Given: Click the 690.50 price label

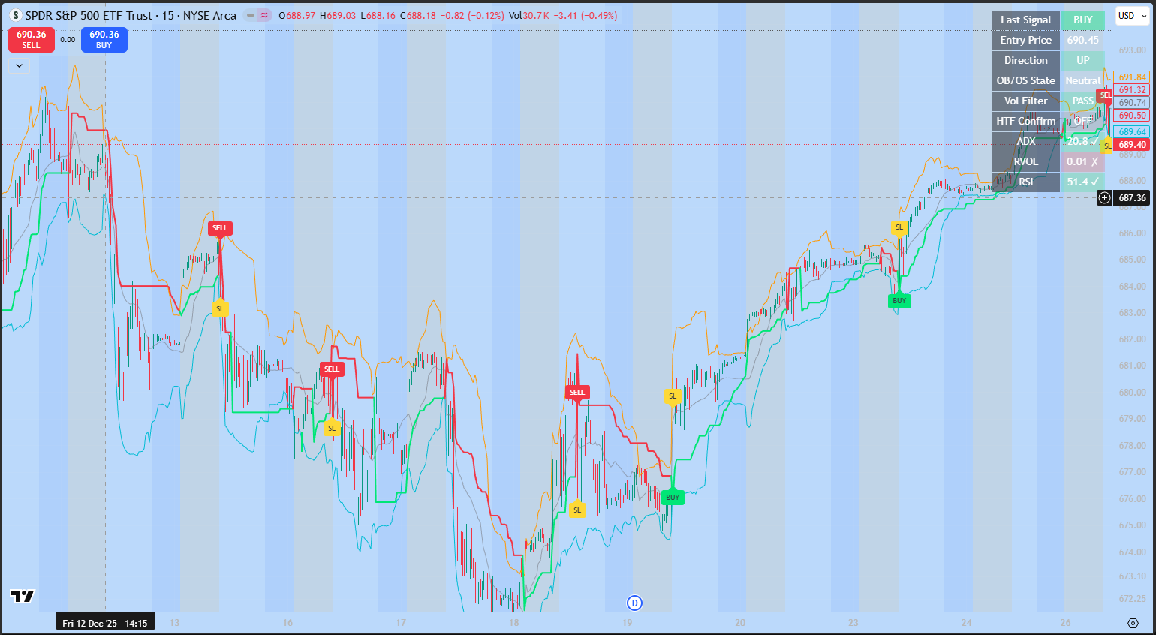Looking at the screenshot, I should tap(1132, 116).
